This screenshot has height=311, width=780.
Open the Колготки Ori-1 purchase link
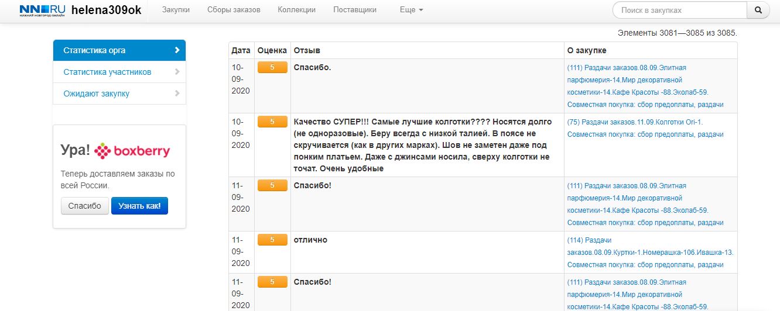tap(645, 128)
